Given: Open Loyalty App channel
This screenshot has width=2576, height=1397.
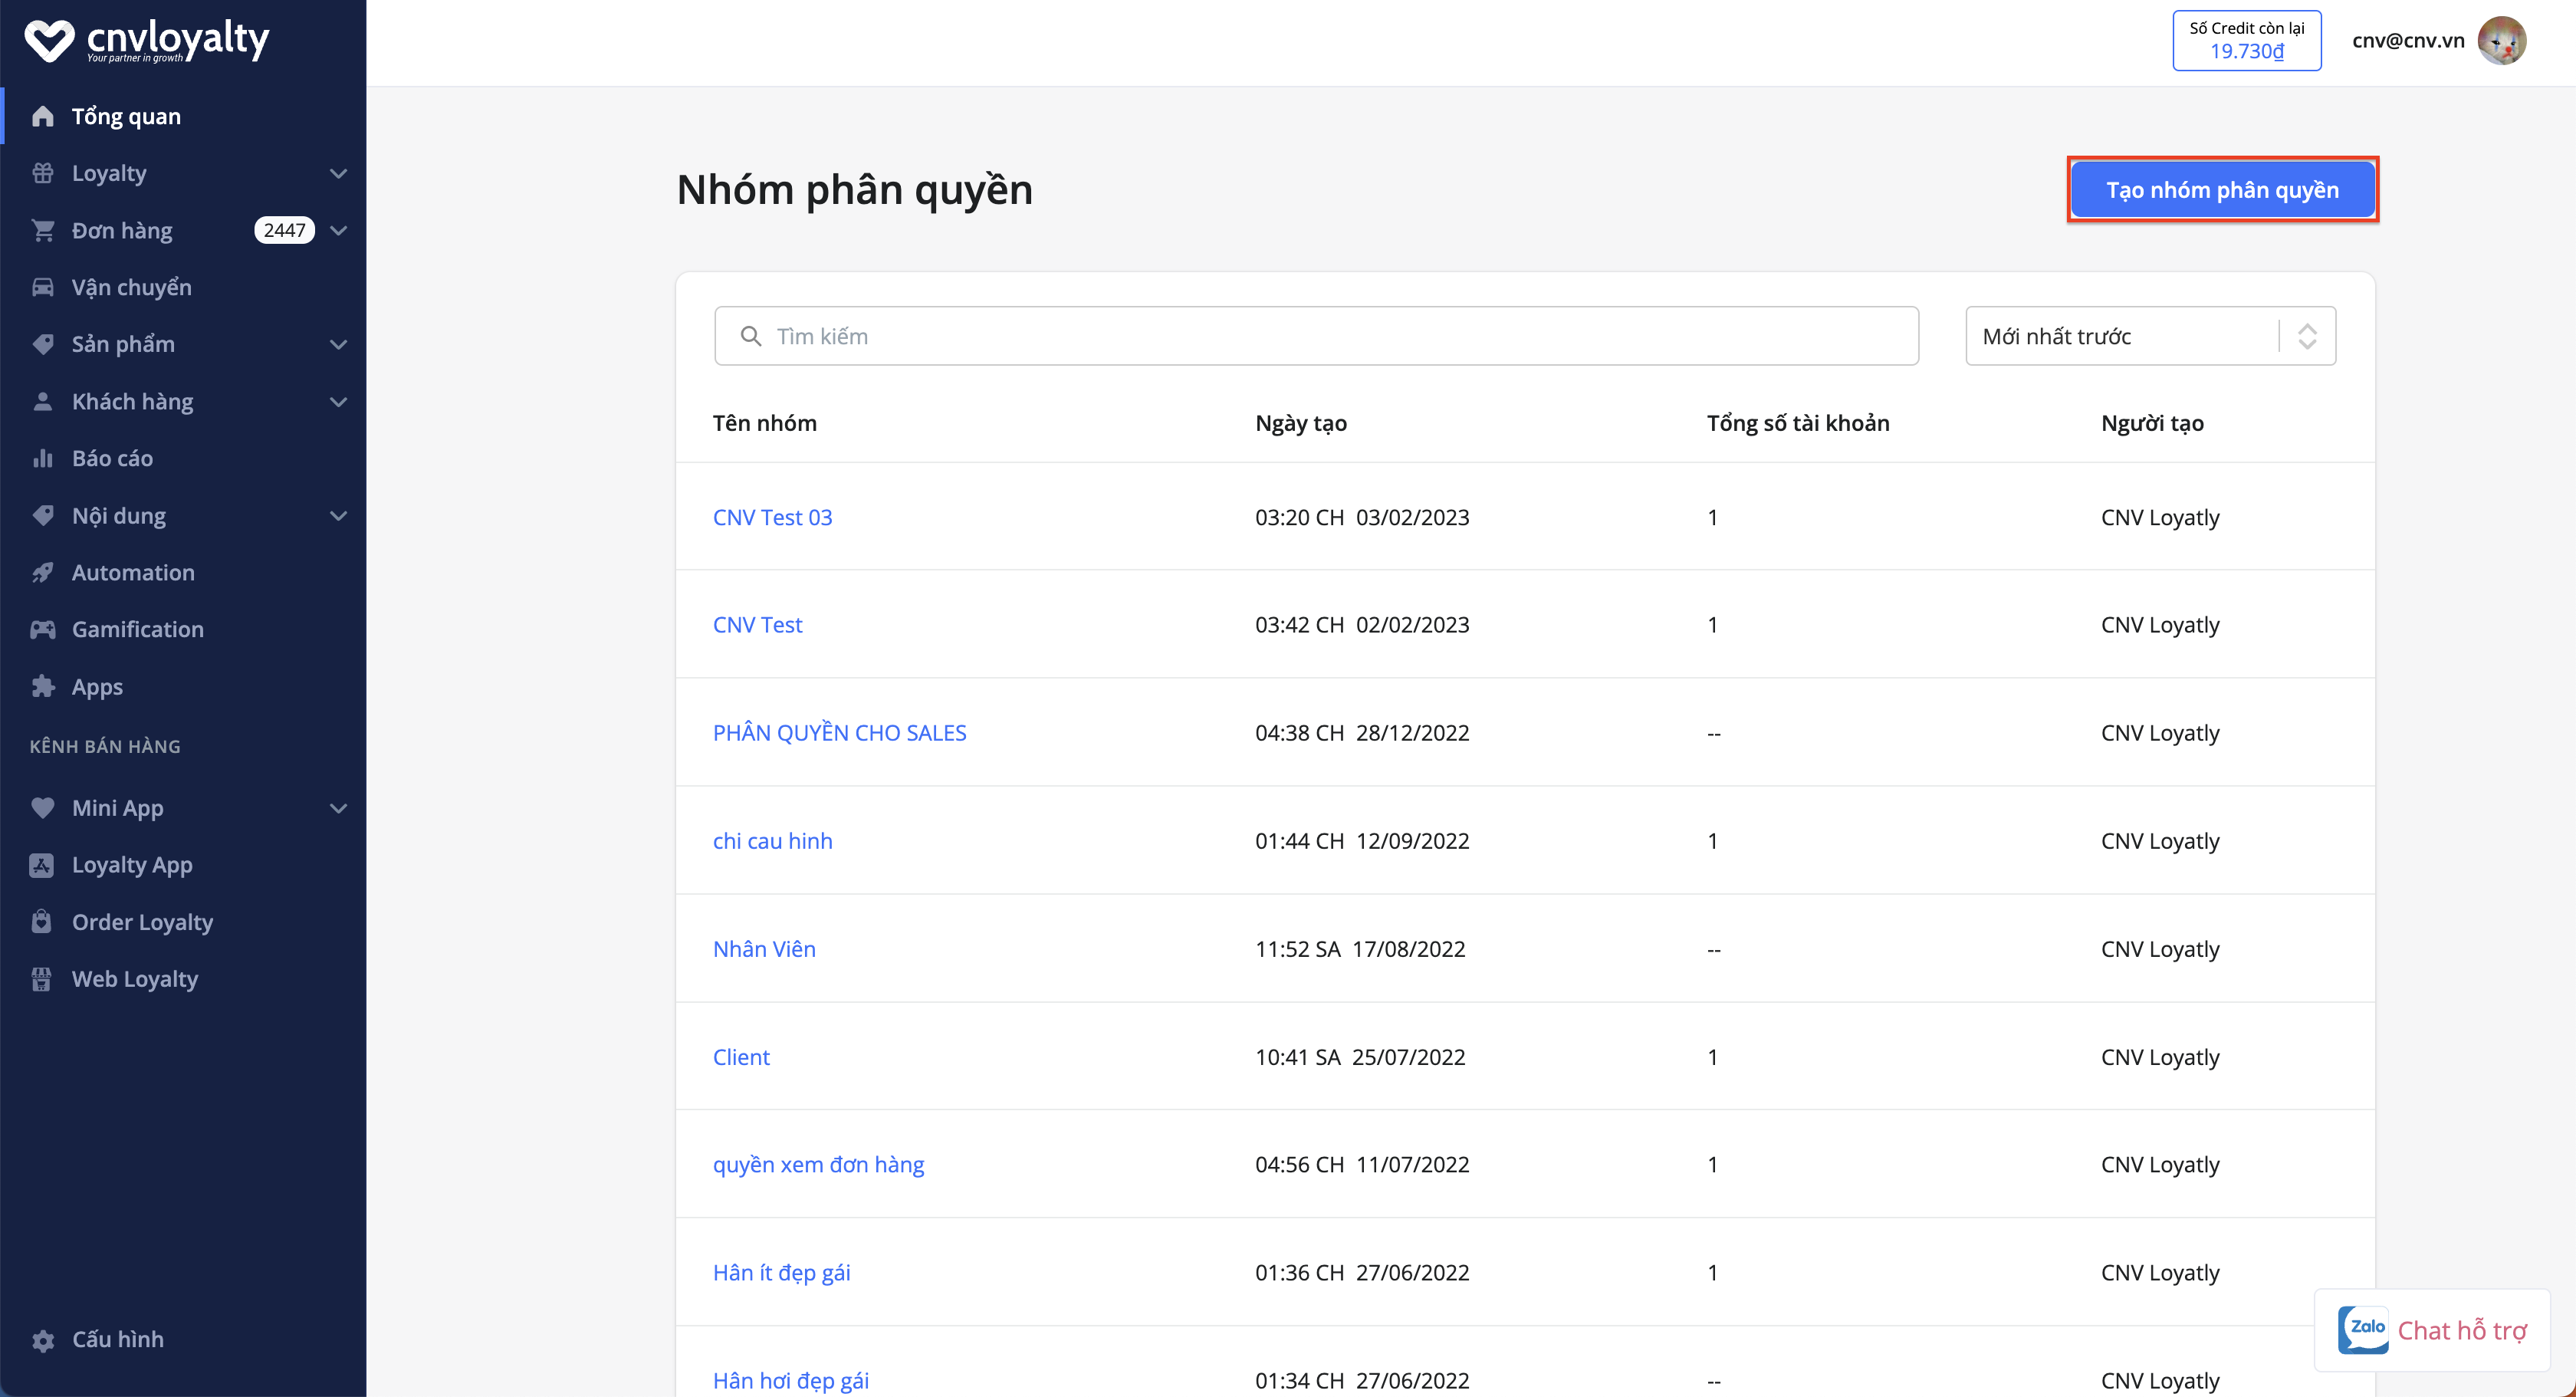Looking at the screenshot, I should (x=132, y=865).
